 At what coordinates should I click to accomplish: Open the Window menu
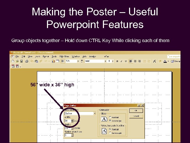[x=76, y=57]
